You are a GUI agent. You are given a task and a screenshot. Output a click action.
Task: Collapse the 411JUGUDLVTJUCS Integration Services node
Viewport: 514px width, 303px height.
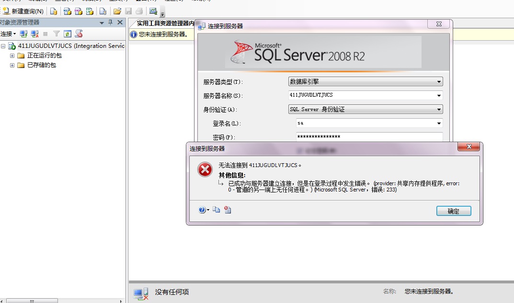tap(3, 46)
